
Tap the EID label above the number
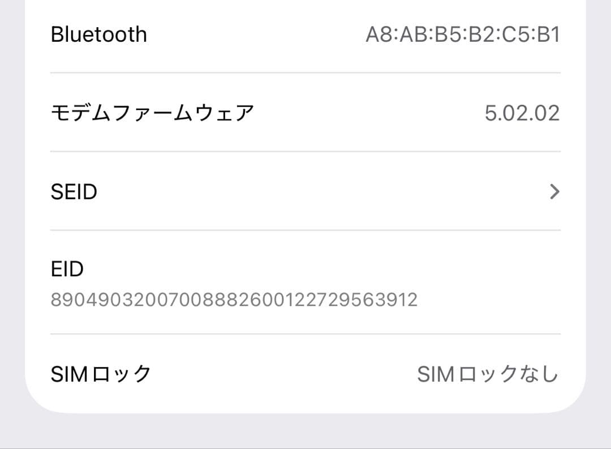(x=67, y=269)
